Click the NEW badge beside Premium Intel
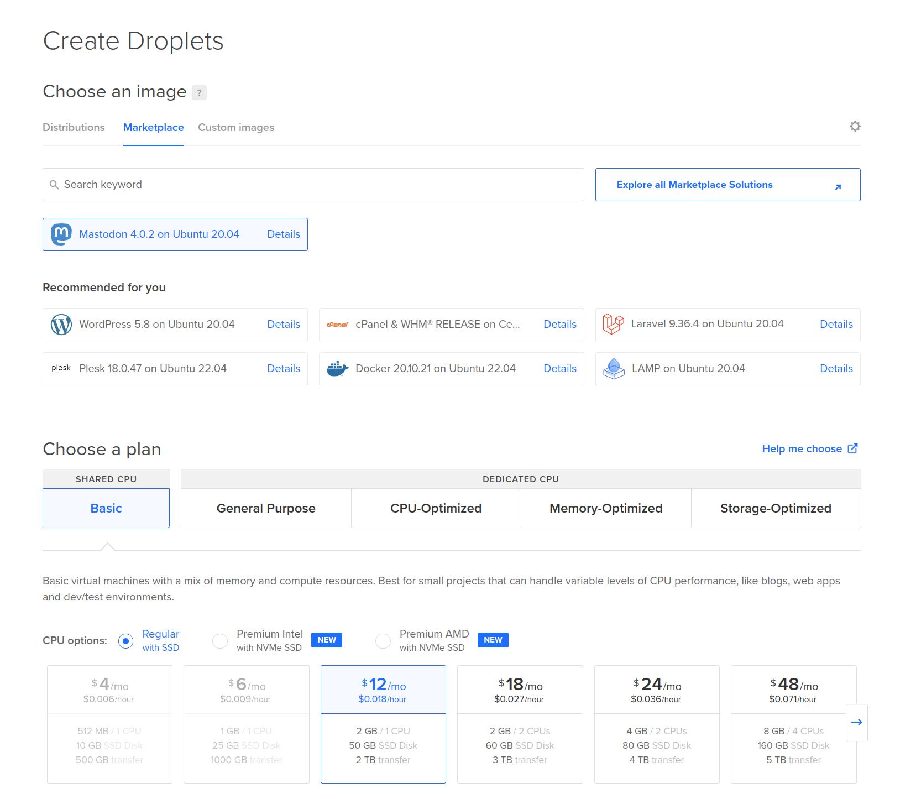Screen dimensions: 916x799 tap(327, 640)
